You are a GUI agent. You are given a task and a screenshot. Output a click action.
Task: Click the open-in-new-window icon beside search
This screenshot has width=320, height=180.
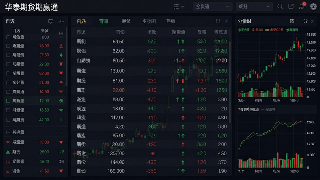[x=291, y=7]
